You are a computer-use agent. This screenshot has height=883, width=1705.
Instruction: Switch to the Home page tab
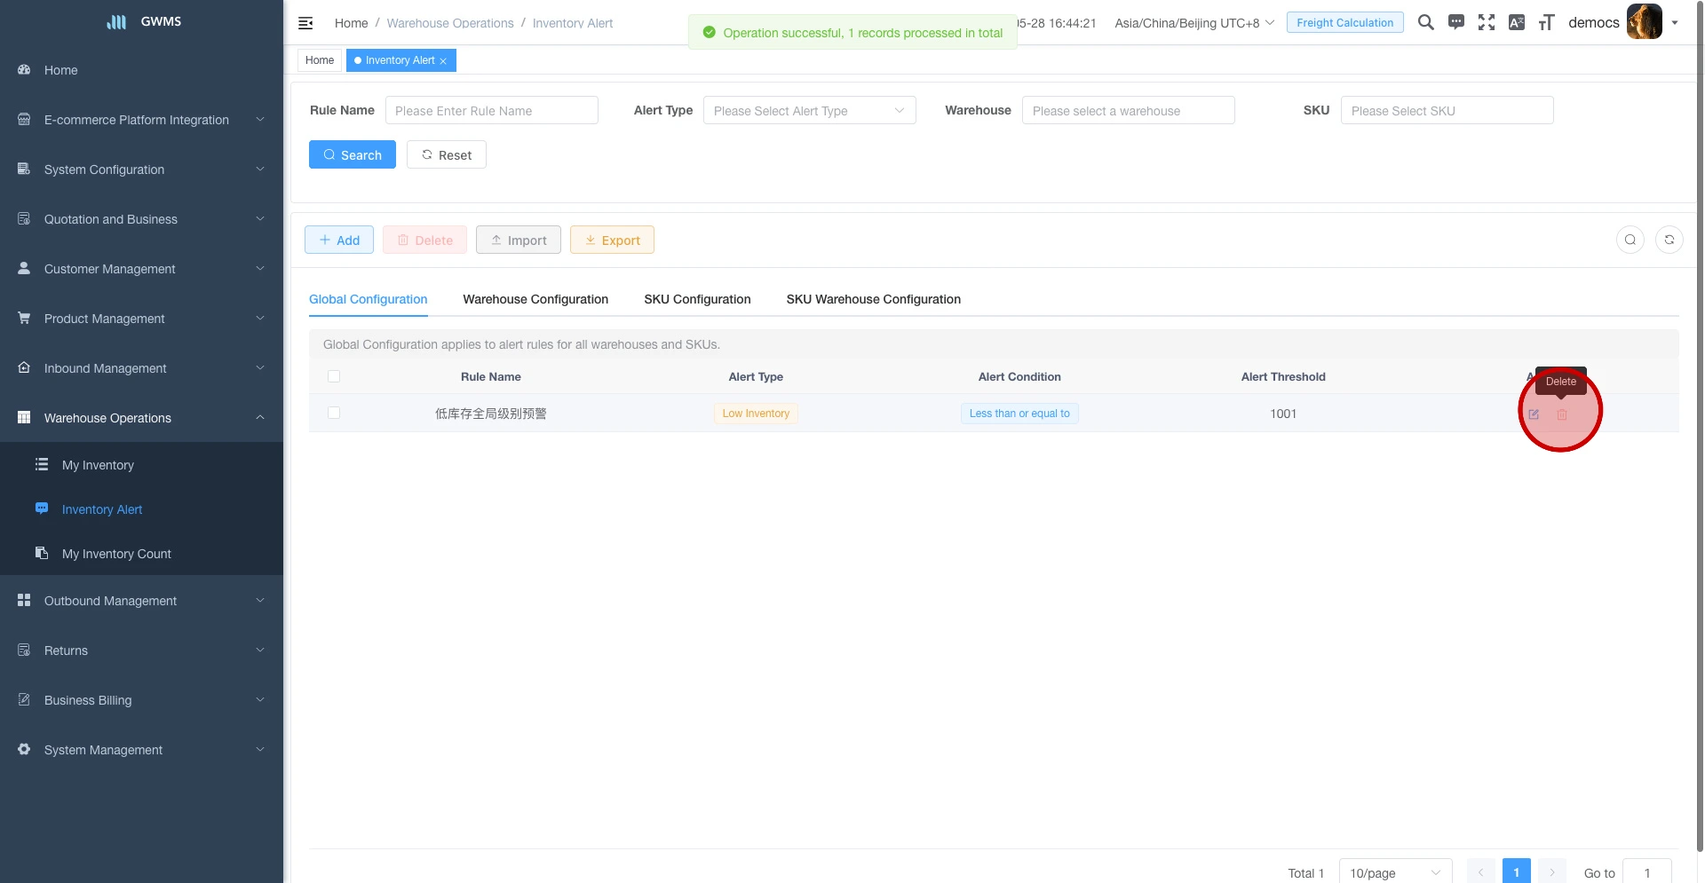pyautogui.click(x=320, y=60)
